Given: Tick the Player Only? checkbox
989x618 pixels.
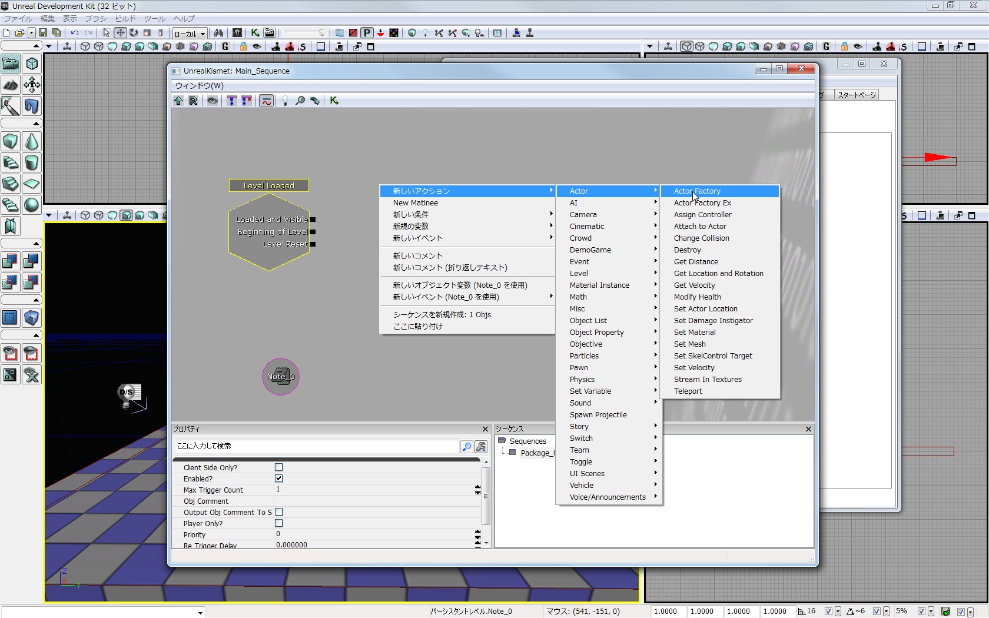Looking at the screenshot, I should tap(279, 523).
